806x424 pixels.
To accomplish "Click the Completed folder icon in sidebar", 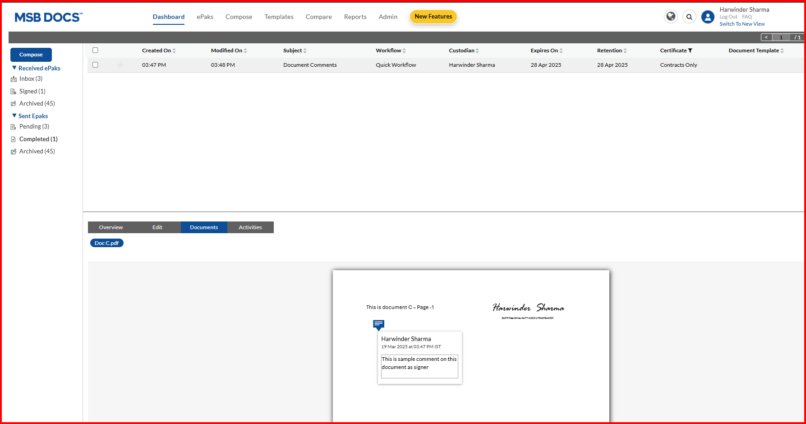I will pyautogui.click(x=14, y=139).
